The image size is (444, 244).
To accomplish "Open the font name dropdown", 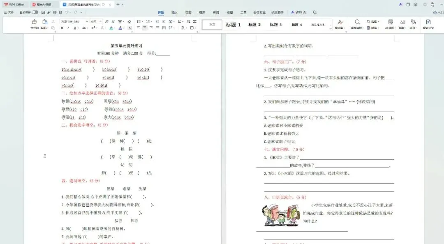I will pyautogui.click(x=87, y=21).
